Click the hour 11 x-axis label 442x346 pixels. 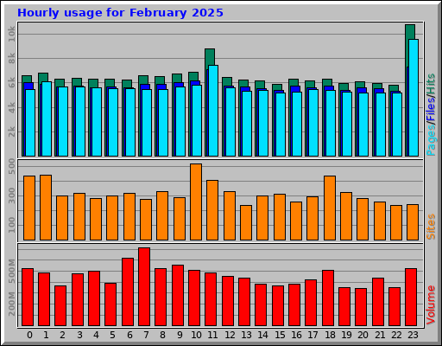pyautogui.click(x=212, y=335)
